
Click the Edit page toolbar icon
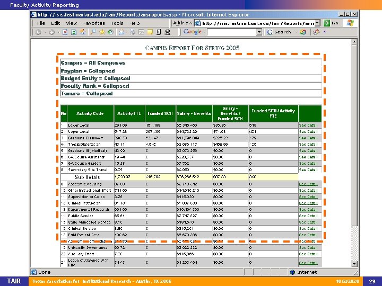point(141,32)
